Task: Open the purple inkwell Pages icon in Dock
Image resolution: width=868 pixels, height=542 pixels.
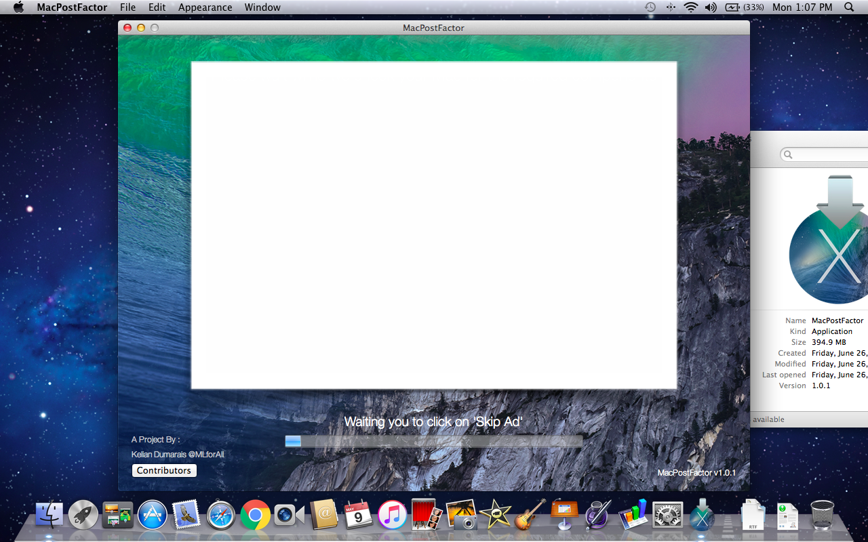Action: pyautogui.click(x=599, y=515)
